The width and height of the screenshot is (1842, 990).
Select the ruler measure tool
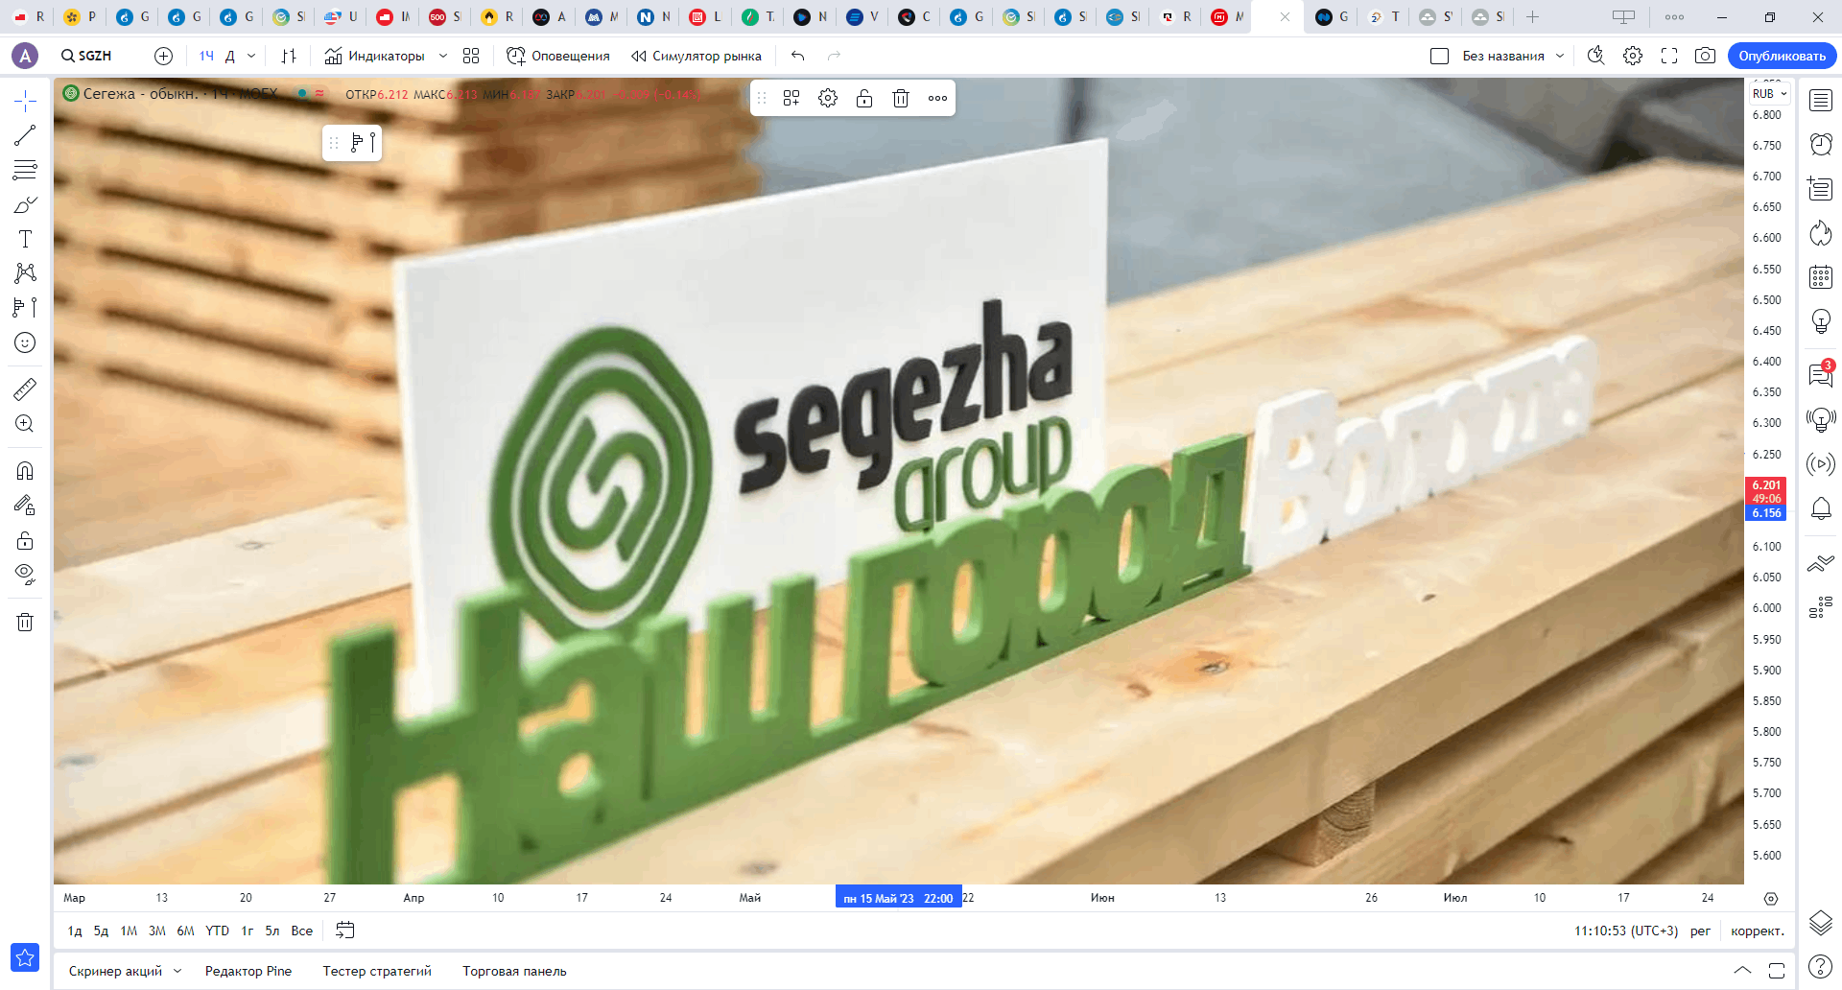[x=25, y=389]
